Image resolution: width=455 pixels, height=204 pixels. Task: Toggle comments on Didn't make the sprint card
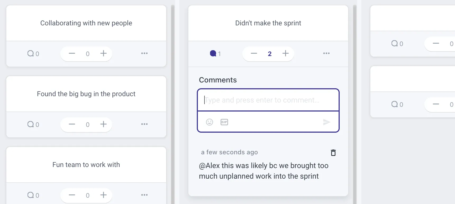215,54
